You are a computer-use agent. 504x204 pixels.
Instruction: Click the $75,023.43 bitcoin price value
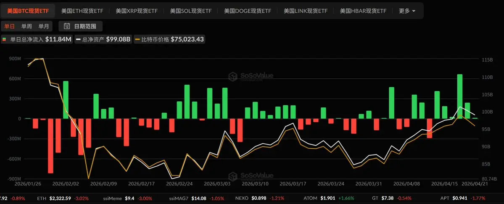[x=187, y=39]
